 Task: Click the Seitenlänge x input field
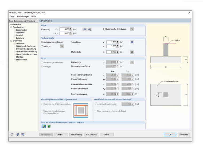(x=111, y=42)
